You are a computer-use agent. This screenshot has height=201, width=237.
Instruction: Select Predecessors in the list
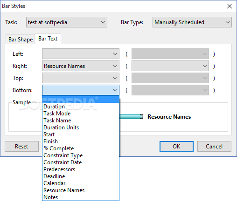pyautogui.click(x=81, y=169)
